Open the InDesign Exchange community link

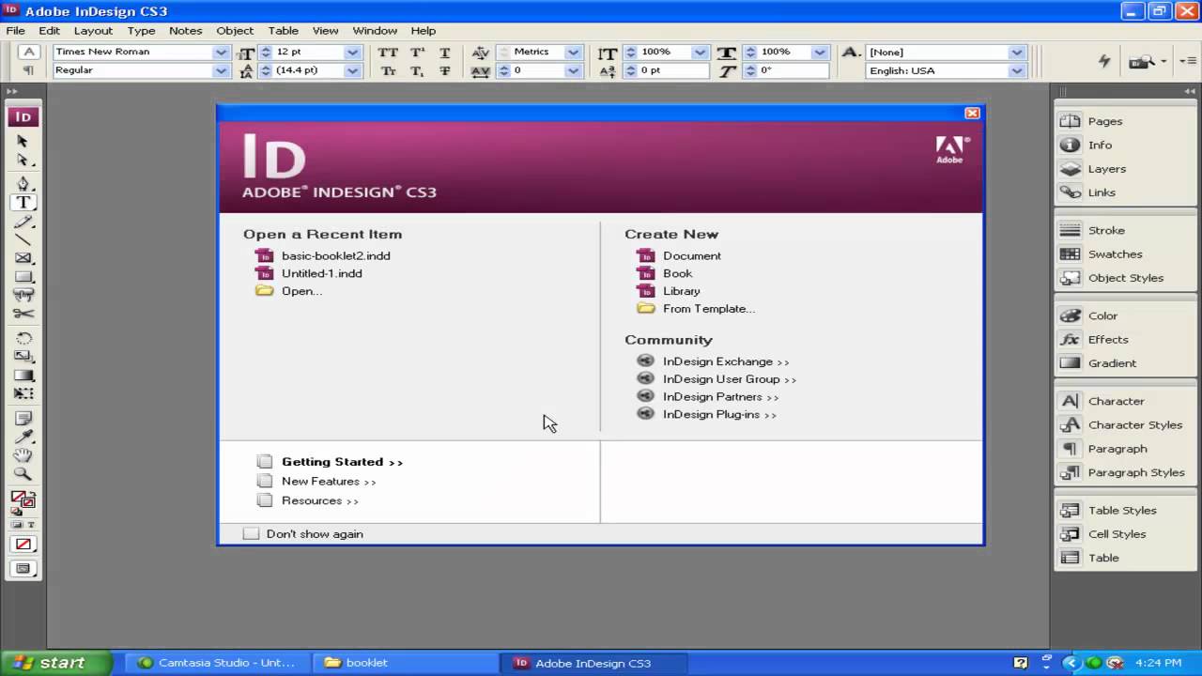[x=726, y=361]
